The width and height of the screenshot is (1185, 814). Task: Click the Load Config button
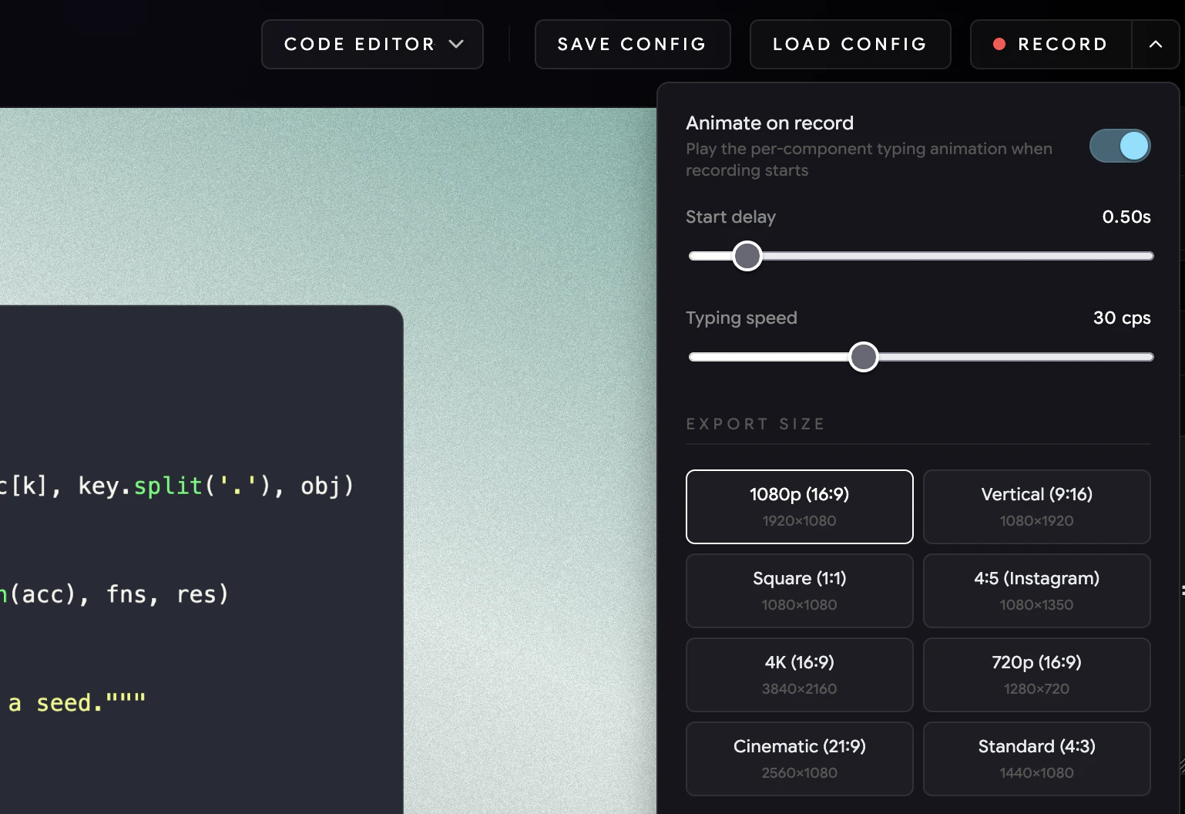pos(850,45)
